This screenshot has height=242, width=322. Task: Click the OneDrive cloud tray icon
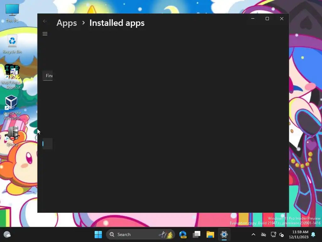264,234
